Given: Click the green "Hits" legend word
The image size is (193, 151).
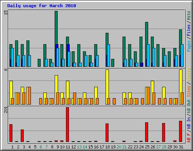Looking at the screenshot, I should [189, 15].
